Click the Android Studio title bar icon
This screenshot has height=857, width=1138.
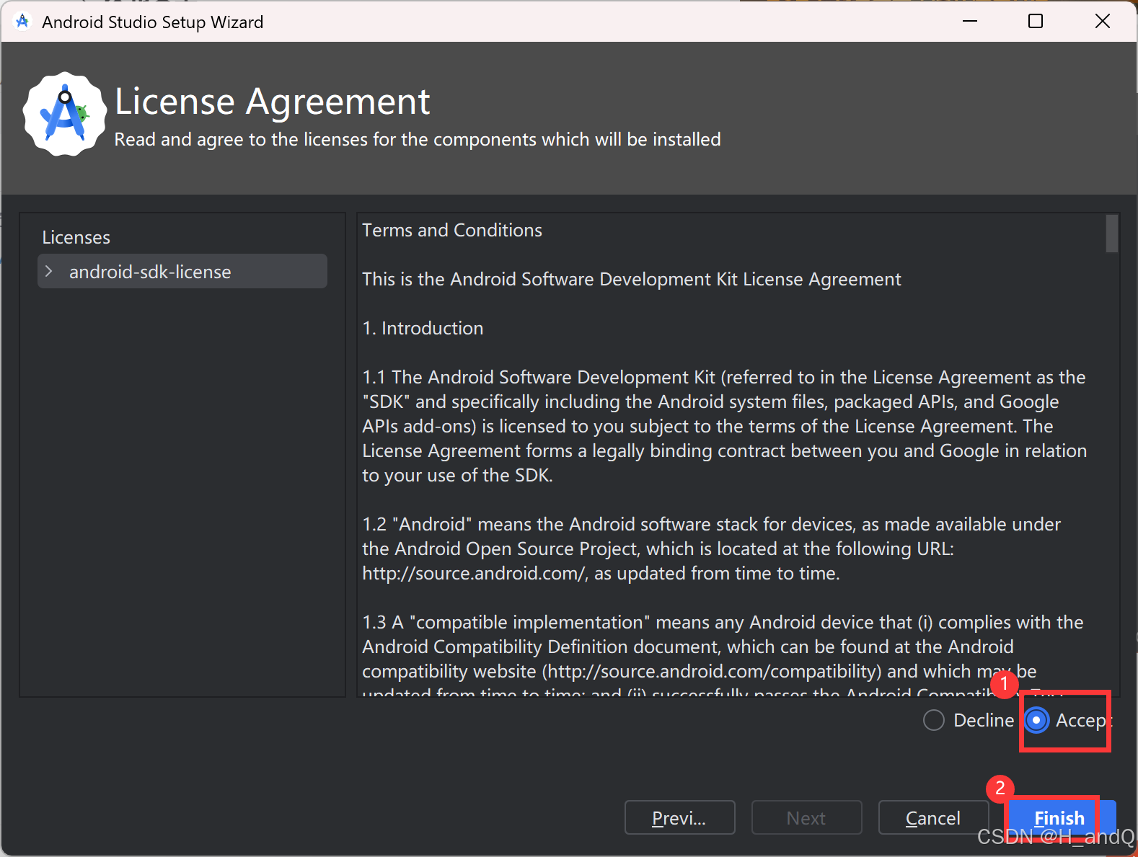(22, 22)
